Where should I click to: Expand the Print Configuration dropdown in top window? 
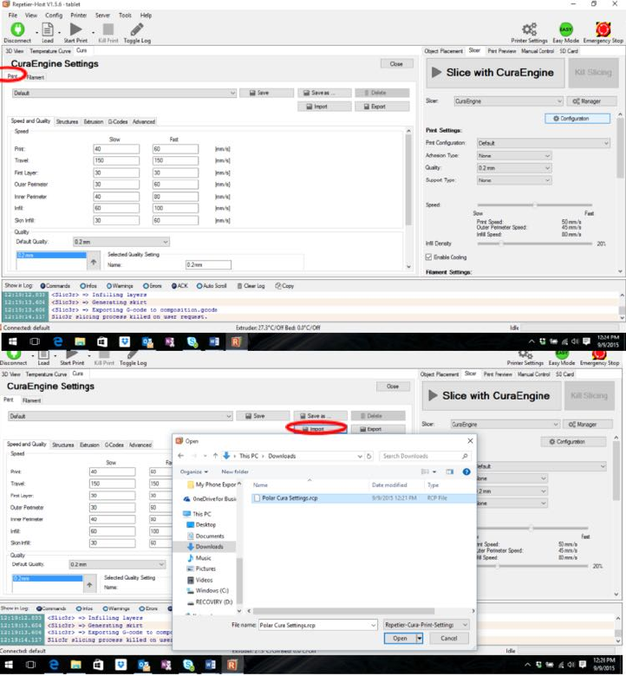coord(544,143)
